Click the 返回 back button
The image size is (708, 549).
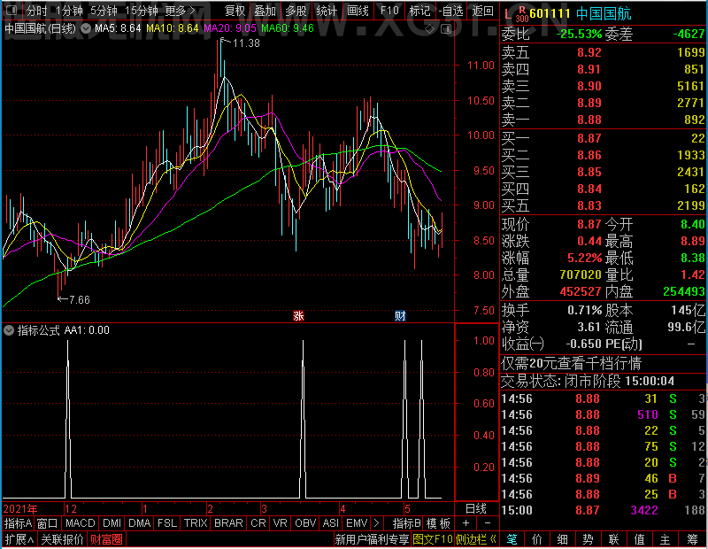click(482, 10)
